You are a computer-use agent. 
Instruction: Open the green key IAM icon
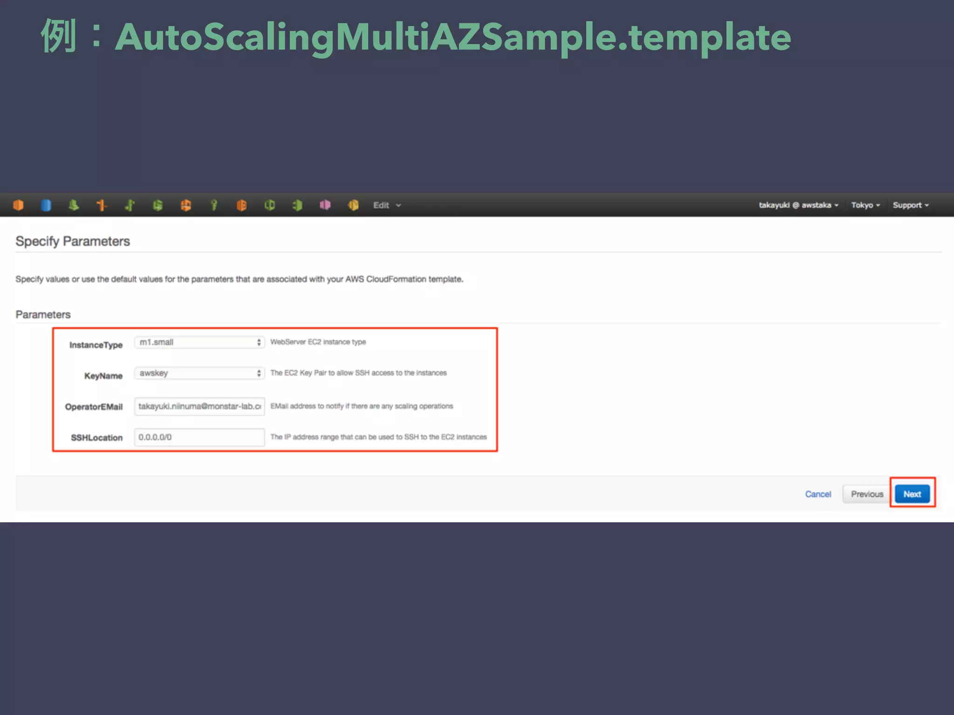pyautogui.click(x=214, y=205)
